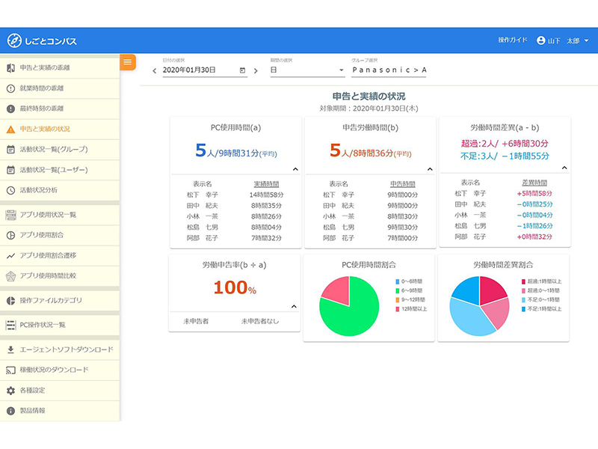Screen dimensions: 598x449
Task: Click the 0~6時間 blue legend swatch
Action: pyautogui.click(x=398, y=282)
